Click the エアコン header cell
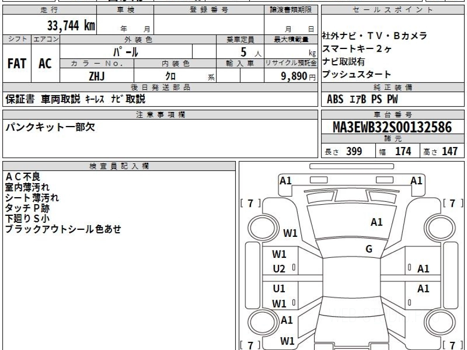467x350 pixels. (46, 39)
